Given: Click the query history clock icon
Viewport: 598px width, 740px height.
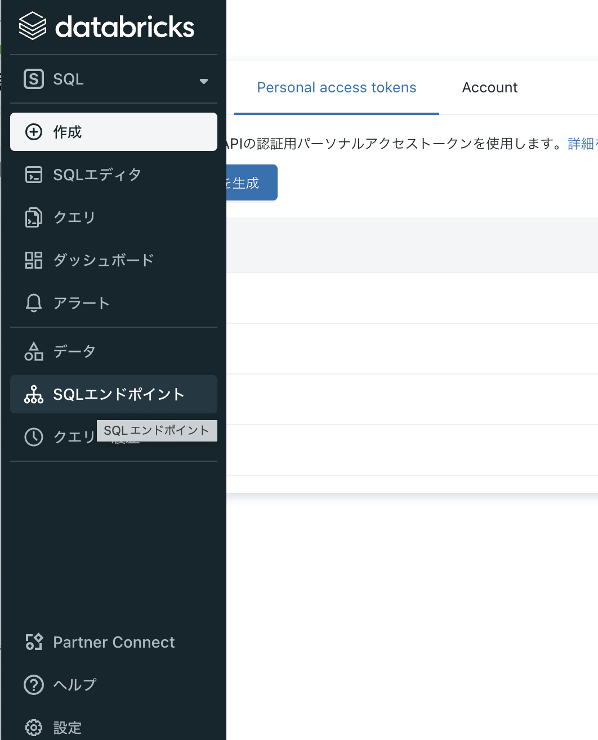Looking at the screenshot, I should pos(34,437).
